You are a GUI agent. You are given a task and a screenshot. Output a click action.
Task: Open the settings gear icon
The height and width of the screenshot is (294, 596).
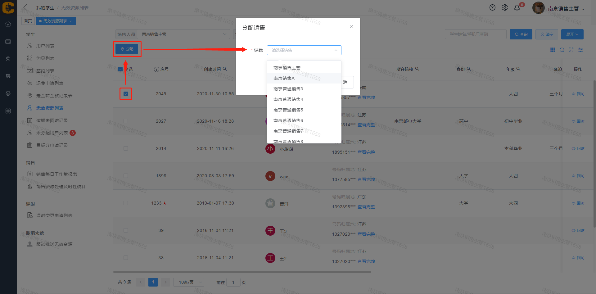[x=505, y=8]
